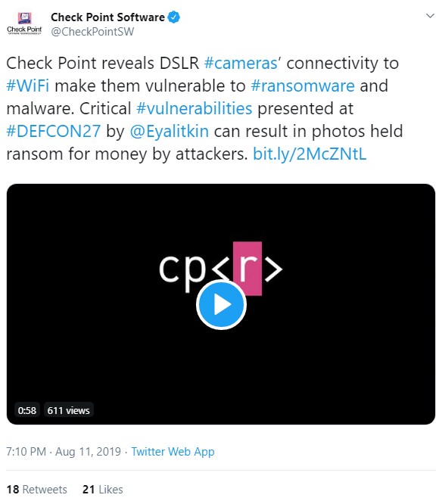Click the blue verified badge icon
This screenshot has height=501, width=442.
click(x=173, y=17)
